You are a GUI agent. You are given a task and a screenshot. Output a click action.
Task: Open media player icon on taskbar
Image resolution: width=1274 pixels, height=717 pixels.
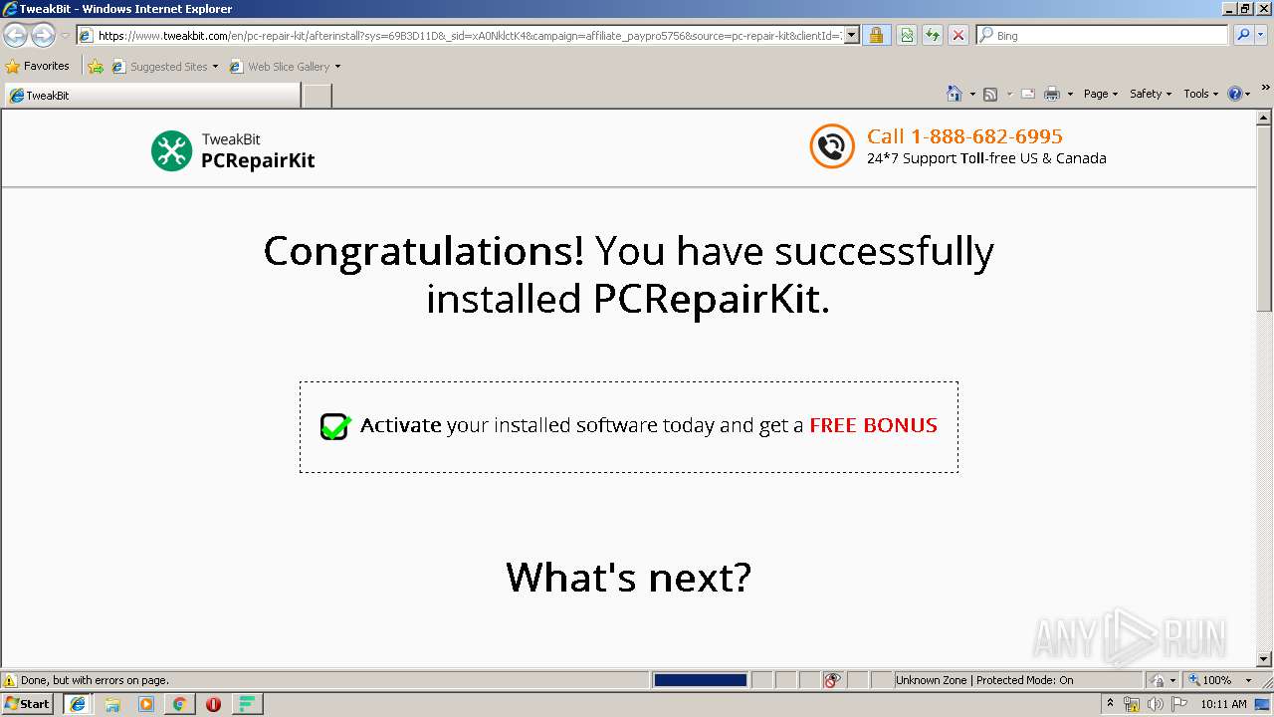click(x=146, y=704)
